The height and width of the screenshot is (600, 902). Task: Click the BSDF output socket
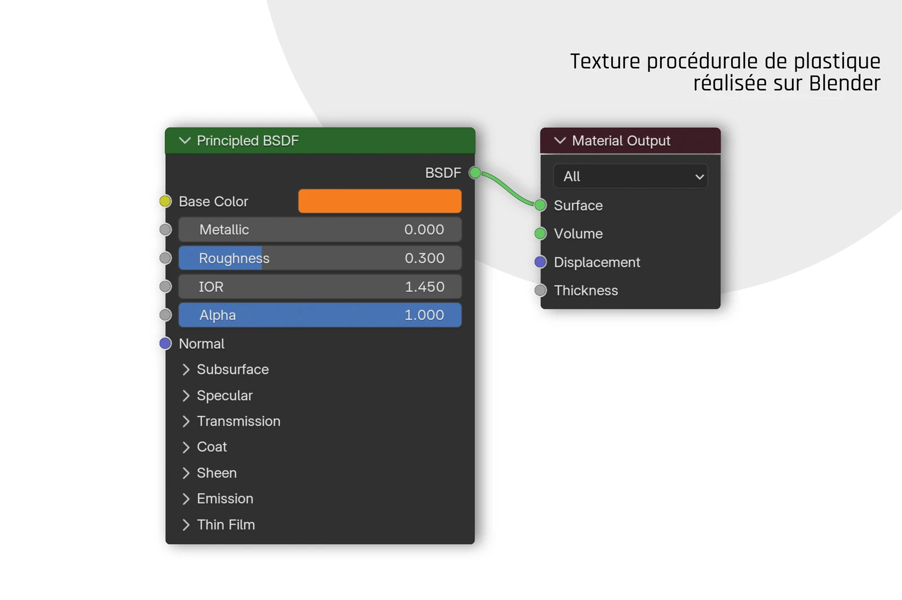475,173
